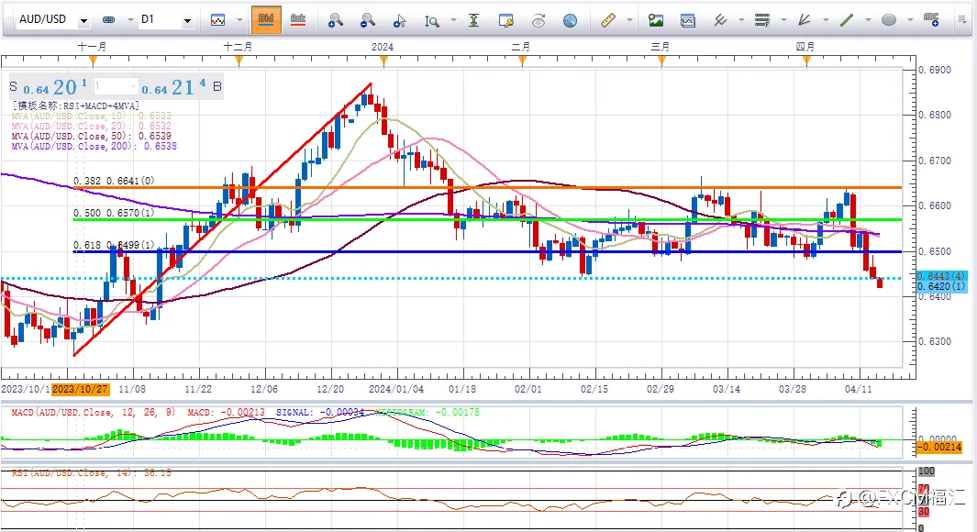Viewport: 977px width, 532px height.
Task: Click the November timeline marker triangle
Action: (93, 60)
